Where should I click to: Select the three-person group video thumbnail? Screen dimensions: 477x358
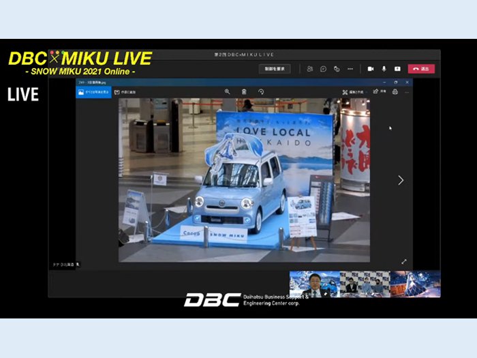[x=365, y=284]
